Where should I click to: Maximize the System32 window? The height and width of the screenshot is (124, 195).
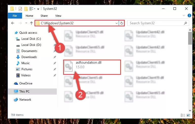175,9
